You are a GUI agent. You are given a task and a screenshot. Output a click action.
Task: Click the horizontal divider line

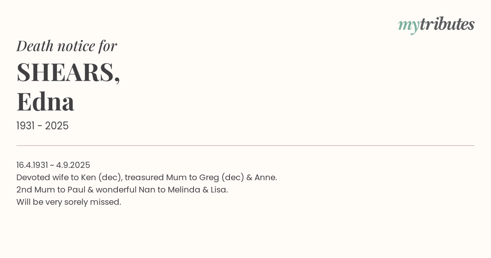[245, 145]
